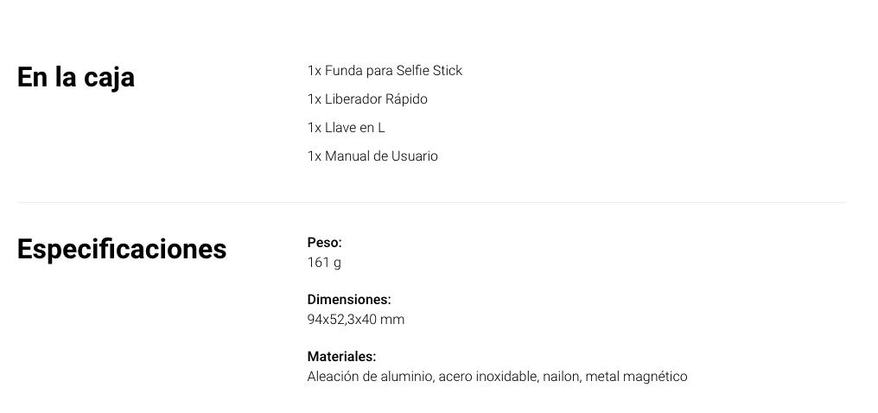The height and width of the screenshot is (413, 878).
Task: Click the word "Rápido"
Action: pos(406,99)
